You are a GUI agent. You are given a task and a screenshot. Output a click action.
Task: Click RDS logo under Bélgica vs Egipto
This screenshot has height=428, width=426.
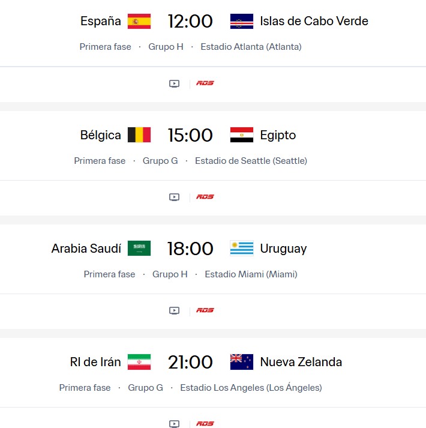point(205,197)
